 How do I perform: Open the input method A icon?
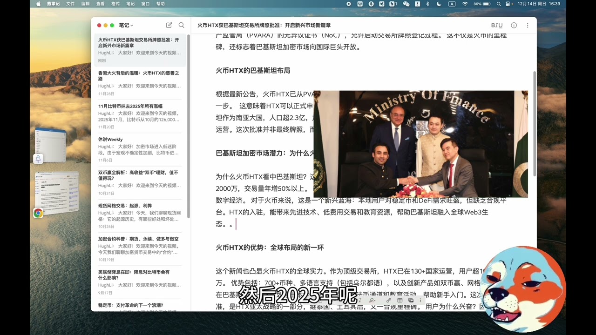(x=452, y=4)
